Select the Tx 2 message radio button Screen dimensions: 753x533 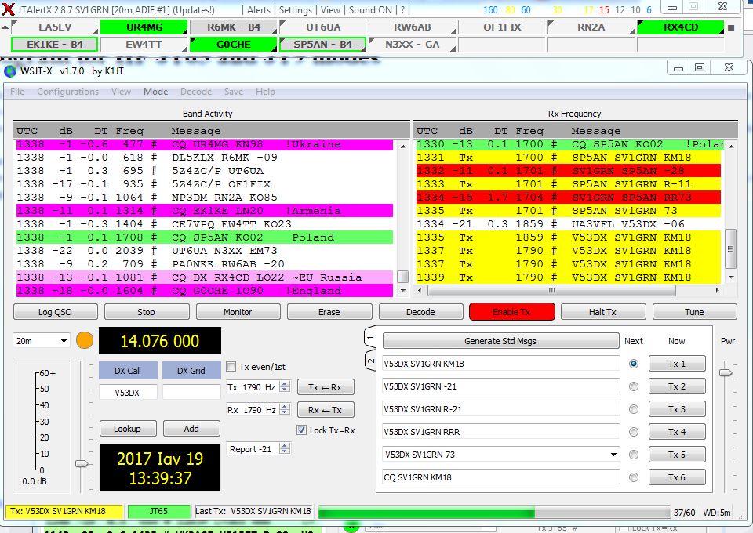click(634, 386)
